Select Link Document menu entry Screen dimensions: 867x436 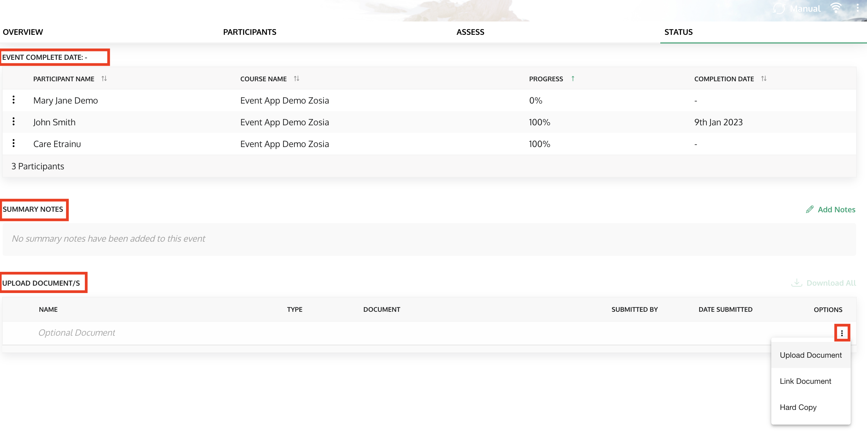tap(806, 381)
